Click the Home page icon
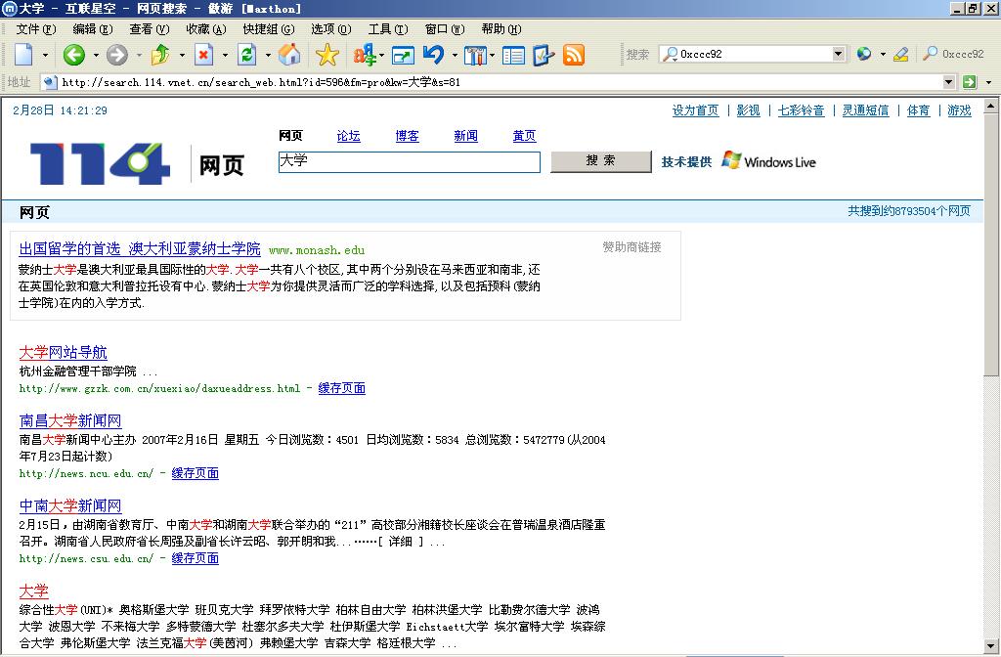The width and height of the screenshot is (1001, 657). [x=289, y=56]
